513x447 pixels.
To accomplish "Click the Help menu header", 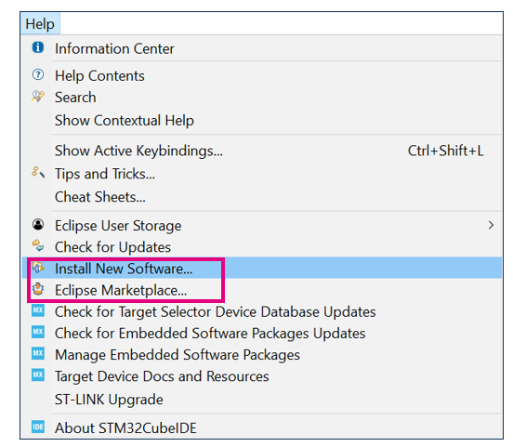I will [x=40, y=23].
